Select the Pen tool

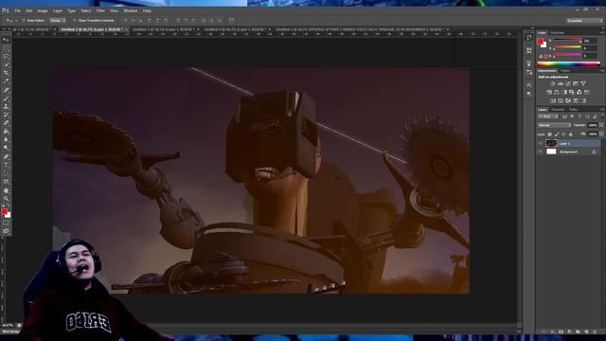click(x=6, y=157)
